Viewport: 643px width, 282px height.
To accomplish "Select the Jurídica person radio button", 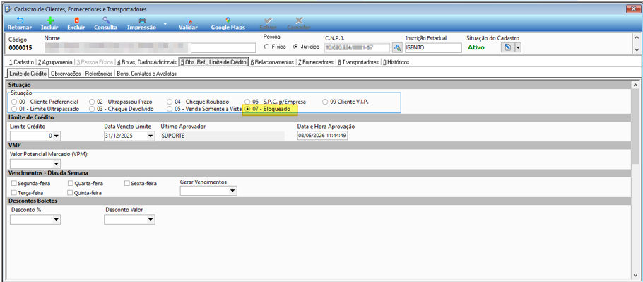I will click(x=295, y=47).
